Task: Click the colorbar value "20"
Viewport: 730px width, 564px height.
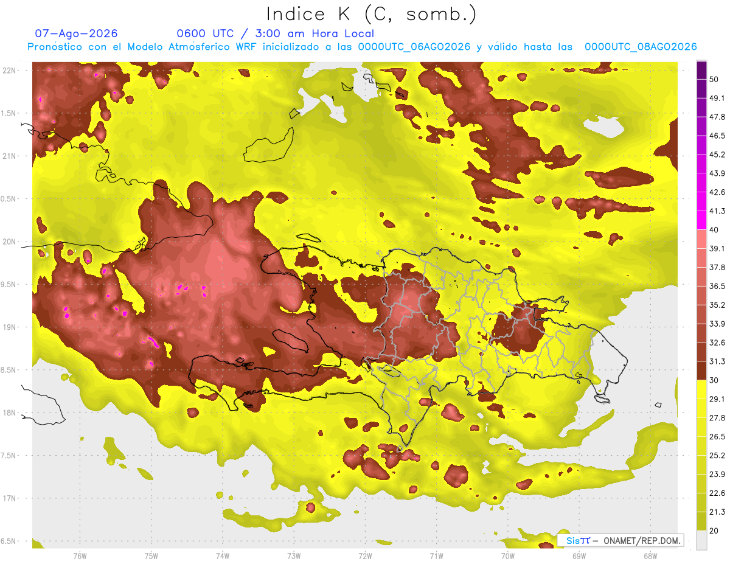Action: [715, 531]
